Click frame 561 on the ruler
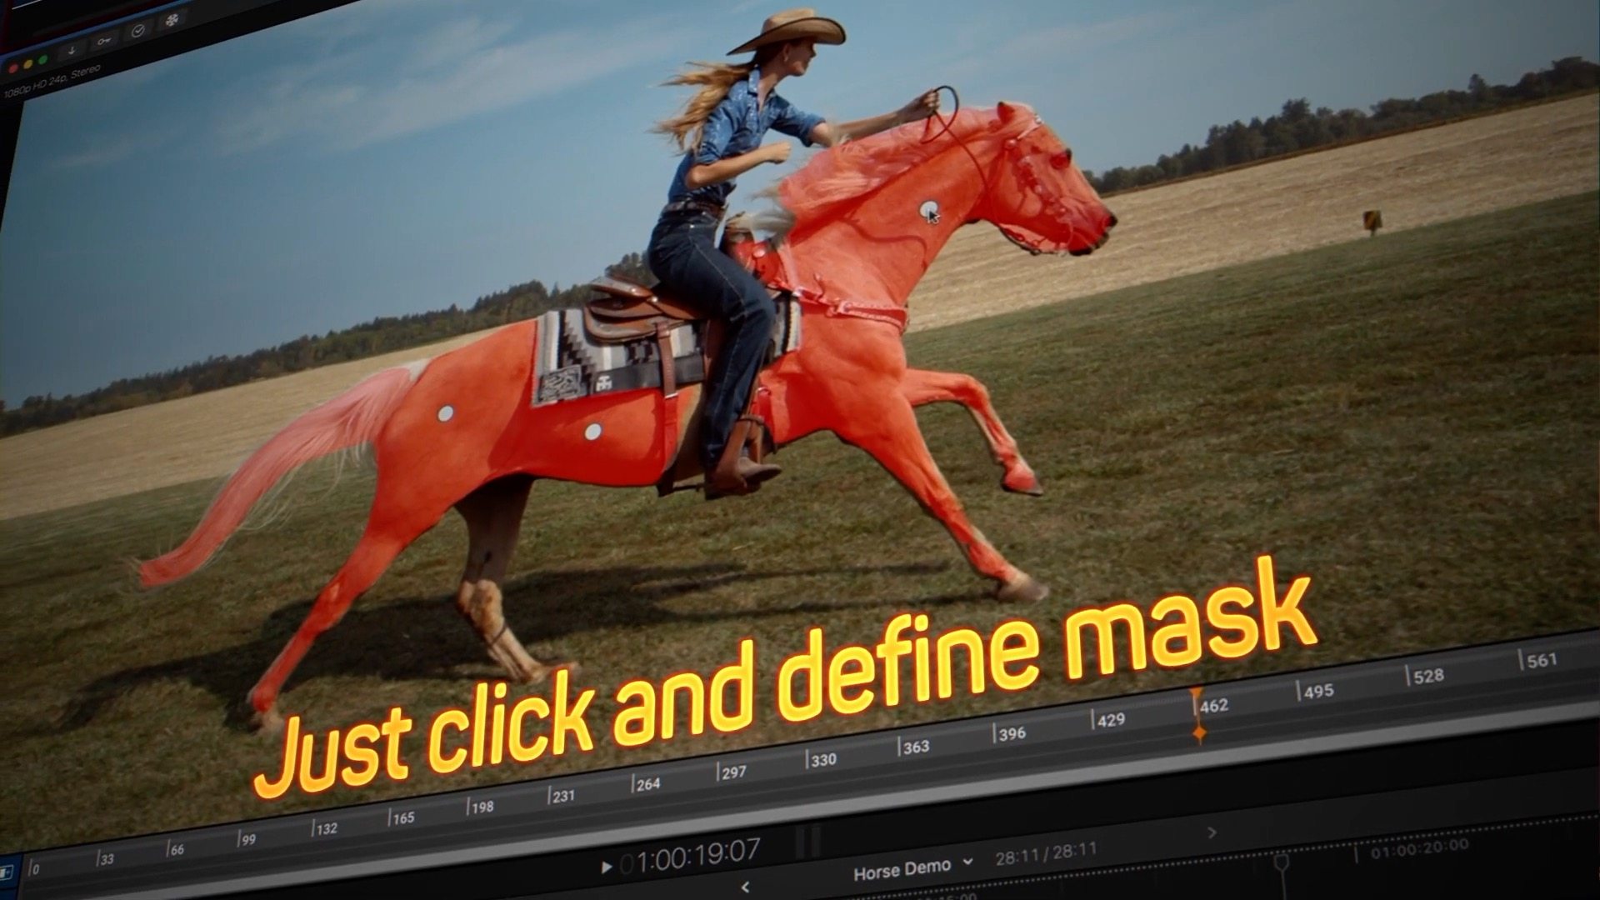Image resolution: width=1600 pixels, height=900 pixels. tap(1540, 661)
